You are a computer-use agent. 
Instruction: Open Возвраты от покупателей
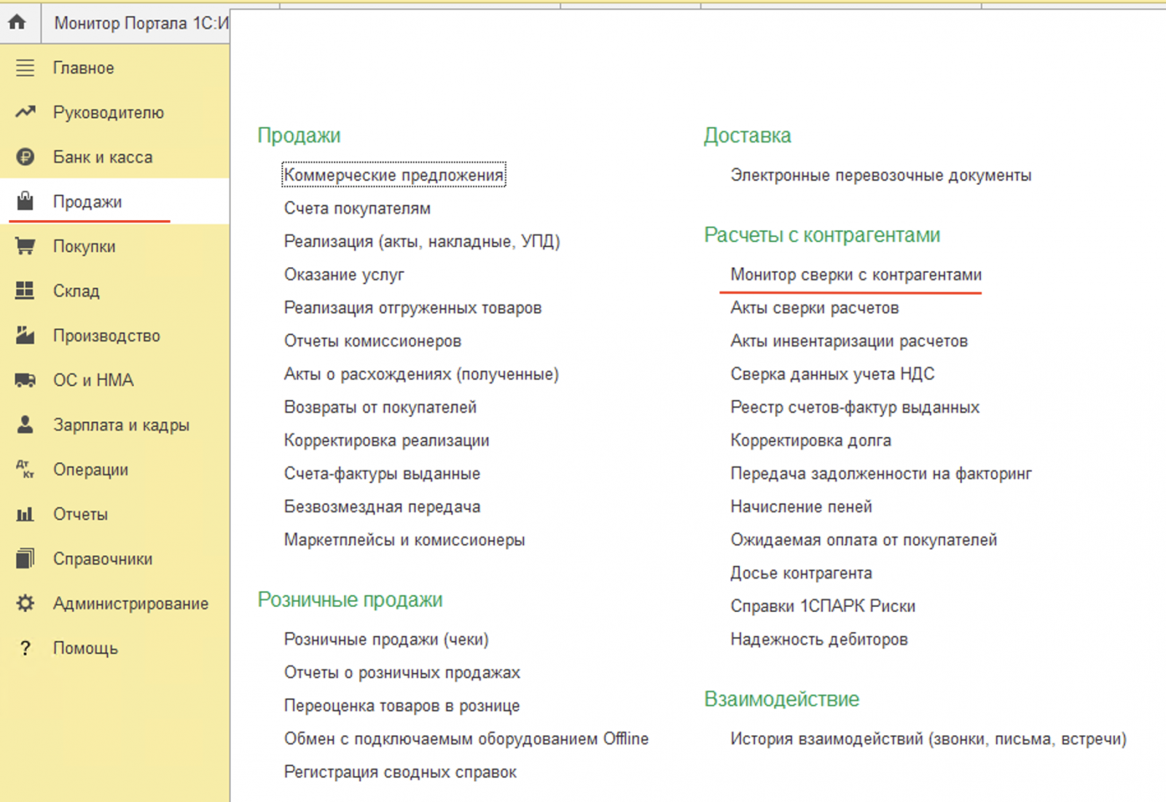click(380, 407)
